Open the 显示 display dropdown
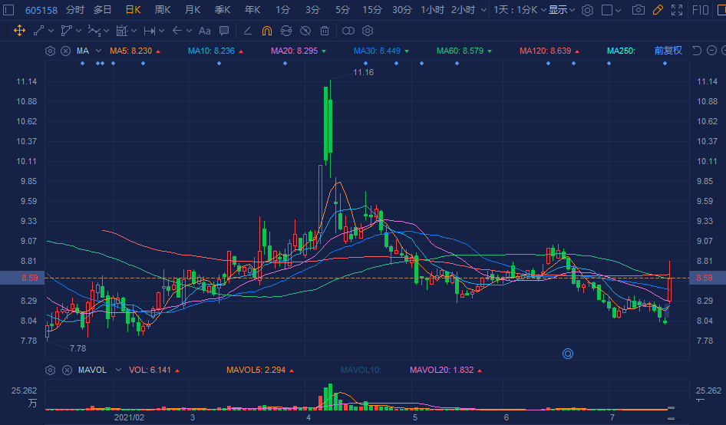The image size is (726, 425). click(562, 10)
